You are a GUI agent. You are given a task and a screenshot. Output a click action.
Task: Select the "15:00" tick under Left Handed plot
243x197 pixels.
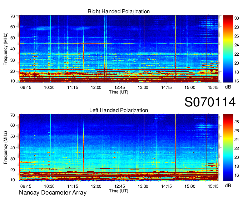tap(190, 186)
